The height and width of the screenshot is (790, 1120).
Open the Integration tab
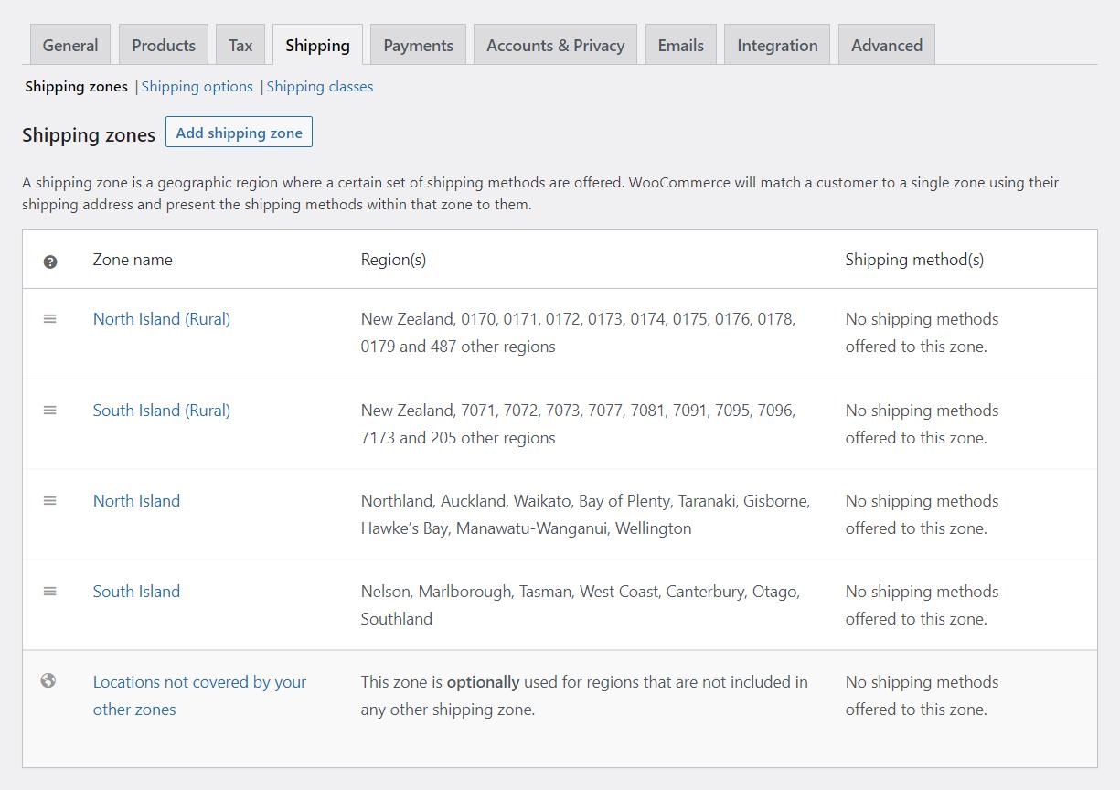pyautogui.click(x=777, y=46)
